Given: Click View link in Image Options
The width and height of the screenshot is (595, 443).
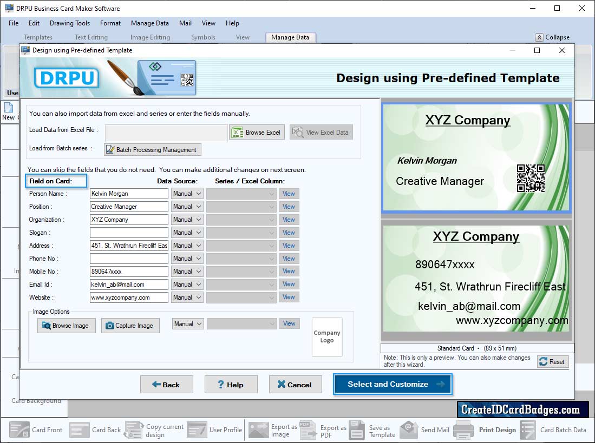Looking at the screenshot, I should point(289,323).
